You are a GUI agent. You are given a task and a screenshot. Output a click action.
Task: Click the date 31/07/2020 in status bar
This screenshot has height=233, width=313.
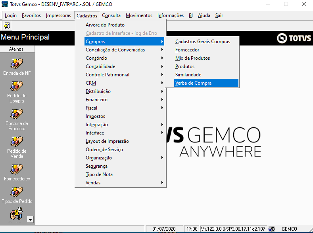[x=164, y=229]
